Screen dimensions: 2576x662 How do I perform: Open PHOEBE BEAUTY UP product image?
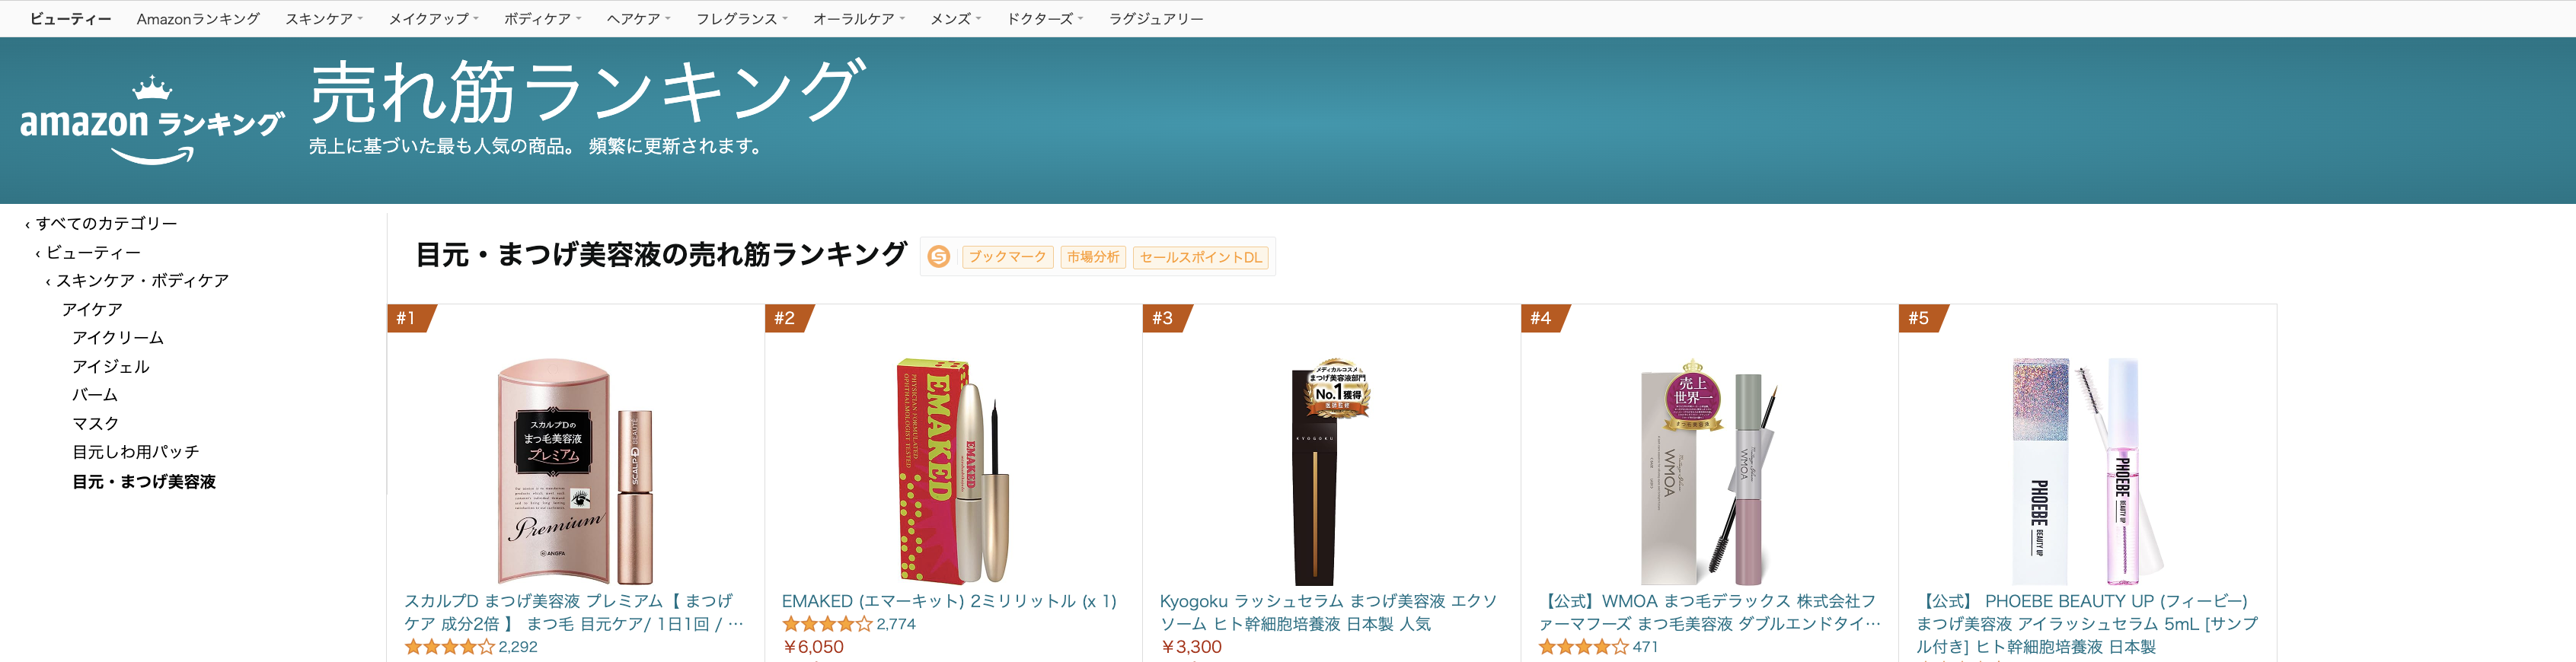click(2088, 471)
